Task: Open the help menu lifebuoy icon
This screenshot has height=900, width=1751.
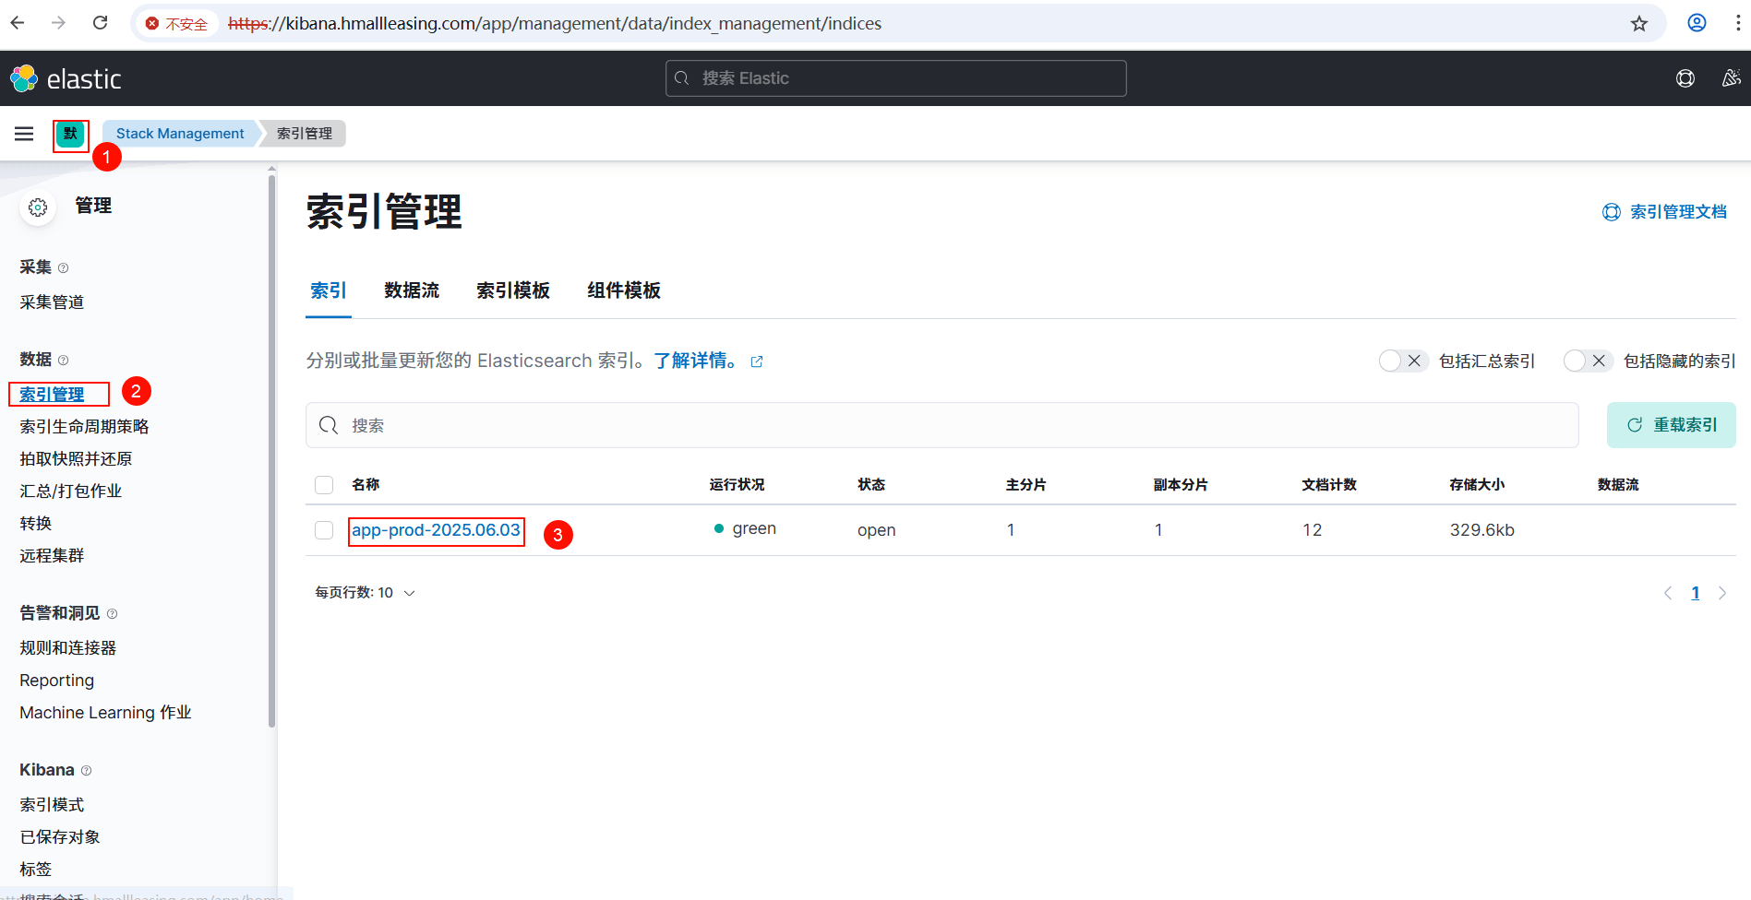Action: click(1685, 78)
